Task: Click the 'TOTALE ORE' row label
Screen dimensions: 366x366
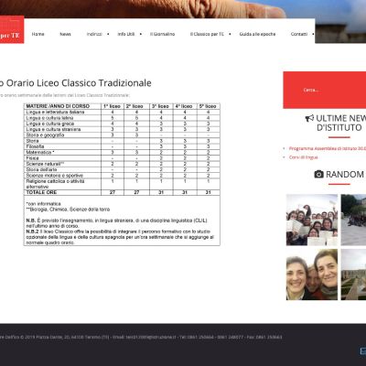Action: pos(41,192)
